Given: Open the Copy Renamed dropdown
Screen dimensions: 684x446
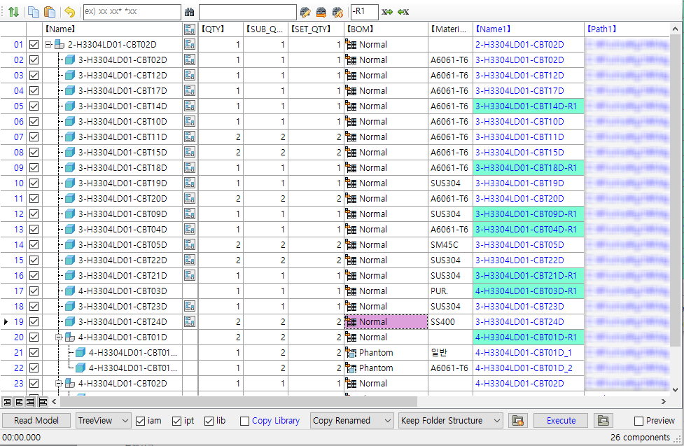Looking at the screenshot, I should pyautogui.click(x=352, y=421).
